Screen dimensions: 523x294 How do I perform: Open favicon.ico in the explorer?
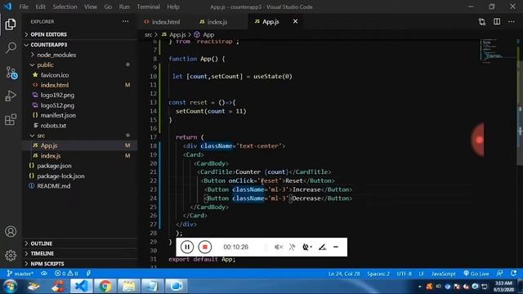[x=80, y=75]
